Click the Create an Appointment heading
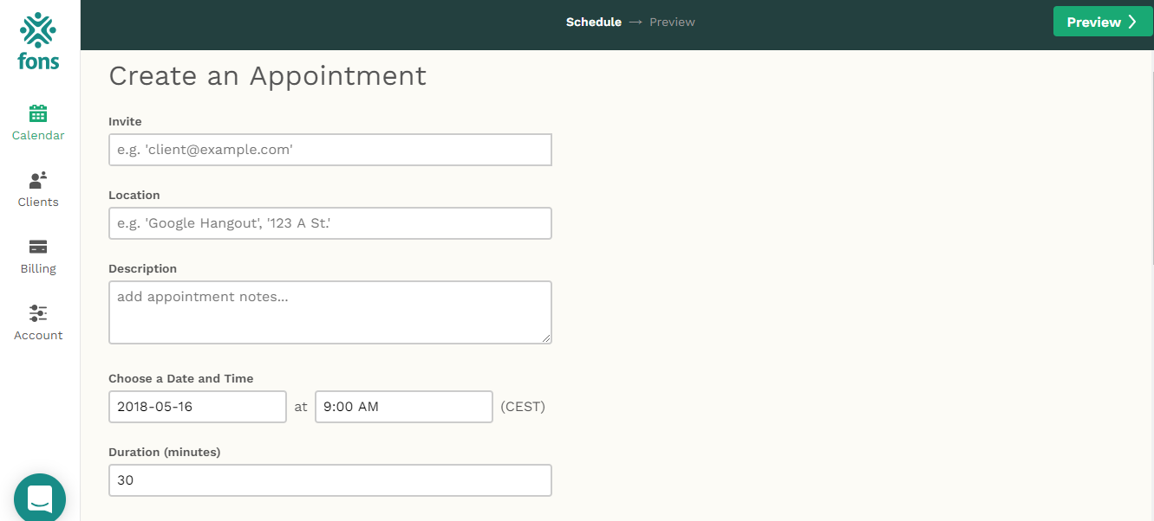This screenshot has height=521, width=1154. (x=267, y=76)
